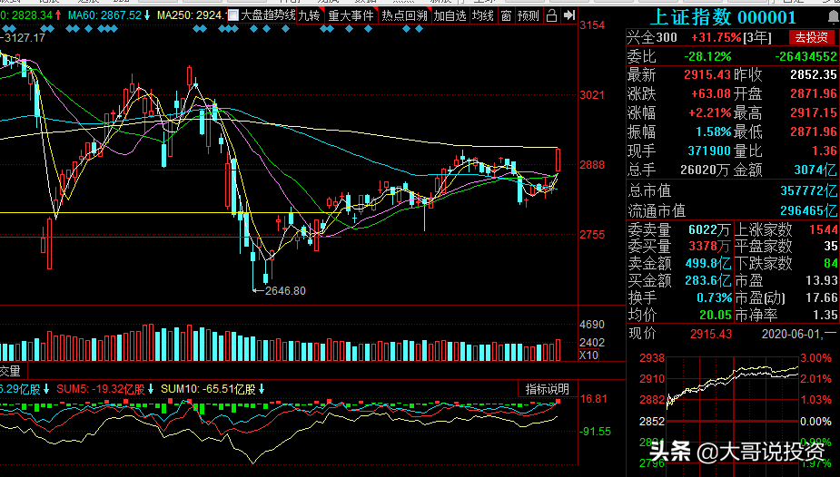Viewport: 840px width, 477px height.
Task: Click the 买金额 value 283.6亿
Action: click(707, 281)
